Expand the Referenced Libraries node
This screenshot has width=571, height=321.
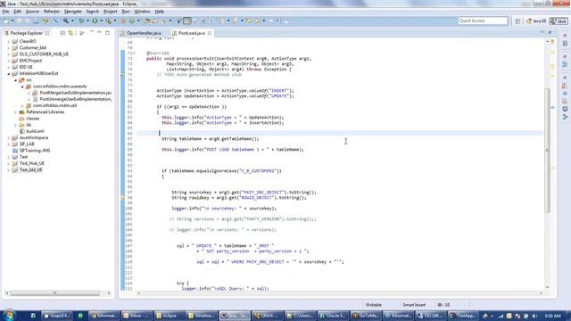pos(16,112)
